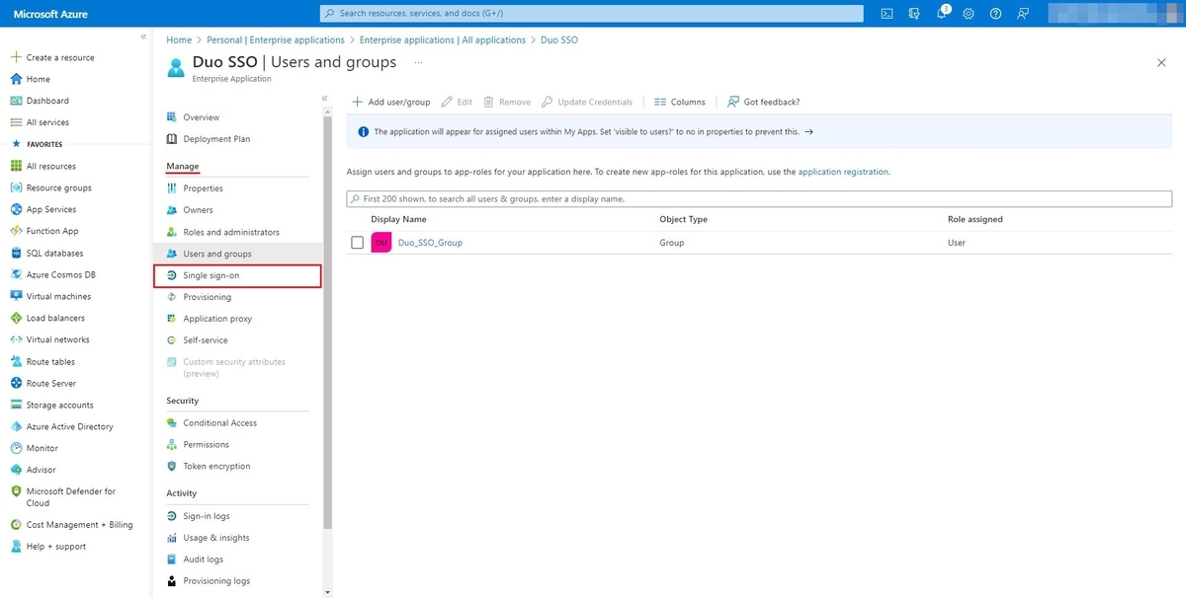Open portal Settings gear icon

(x=969, y=14)
